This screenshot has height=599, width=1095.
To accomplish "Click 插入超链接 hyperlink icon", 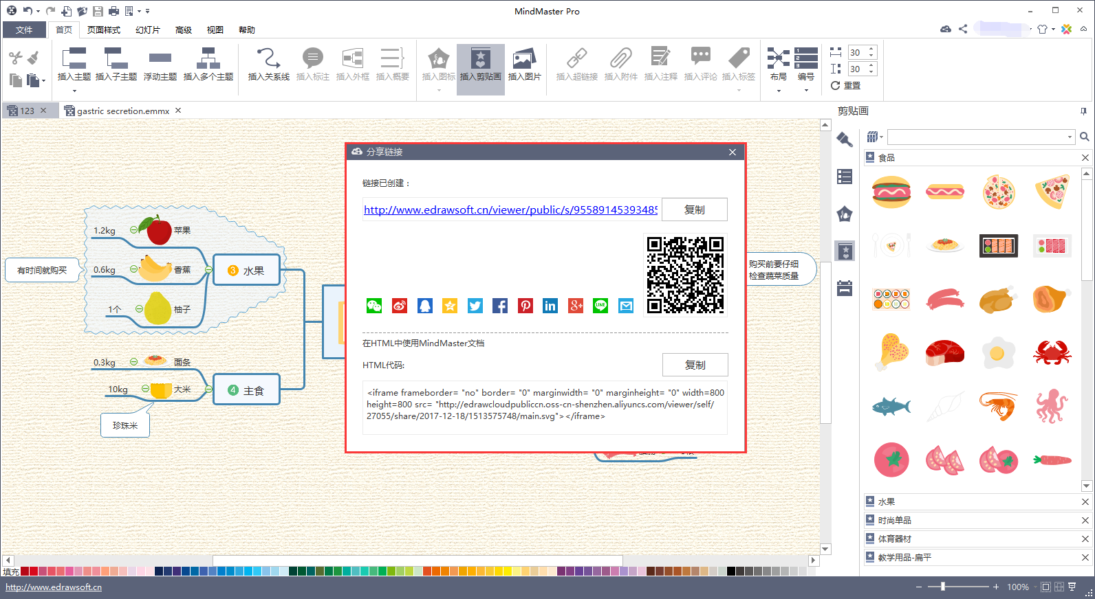I will point(577,65).
